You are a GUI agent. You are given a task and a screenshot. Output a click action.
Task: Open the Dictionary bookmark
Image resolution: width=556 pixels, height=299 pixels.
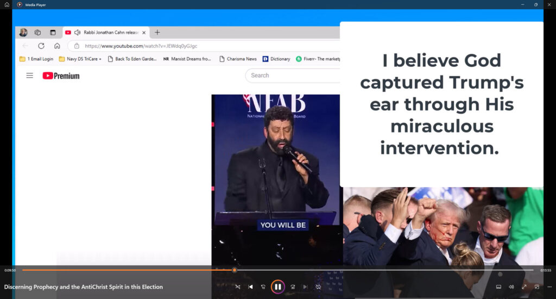tap(276, 59)
